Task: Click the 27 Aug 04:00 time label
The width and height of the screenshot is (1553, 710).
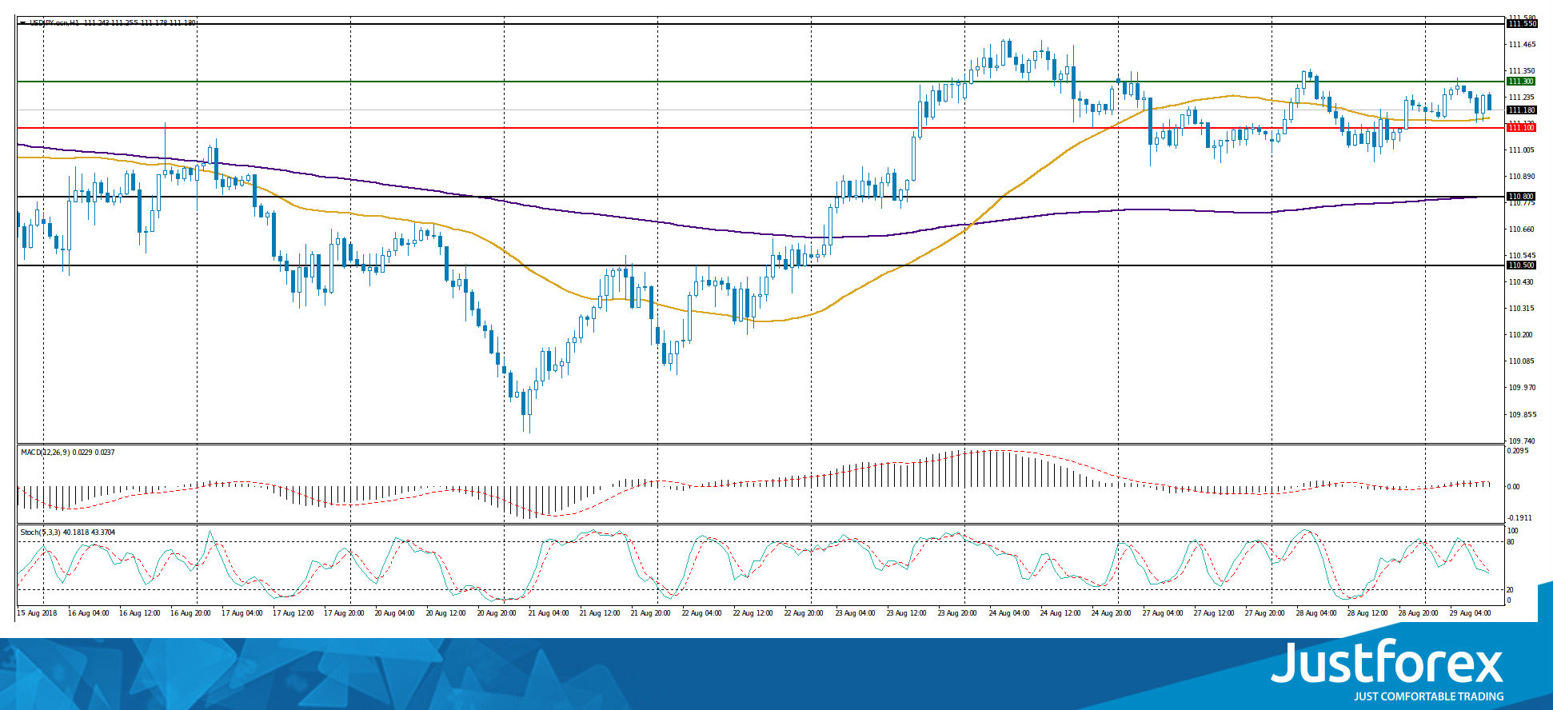Action: [x=1164, y=613]
